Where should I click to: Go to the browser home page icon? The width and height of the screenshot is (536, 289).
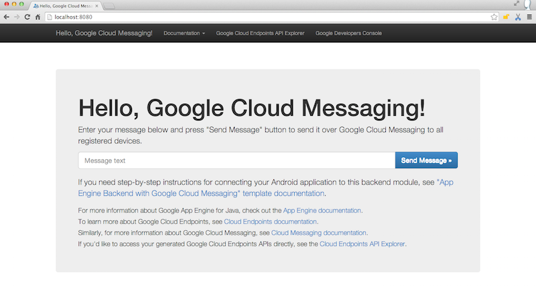point(39,17)
